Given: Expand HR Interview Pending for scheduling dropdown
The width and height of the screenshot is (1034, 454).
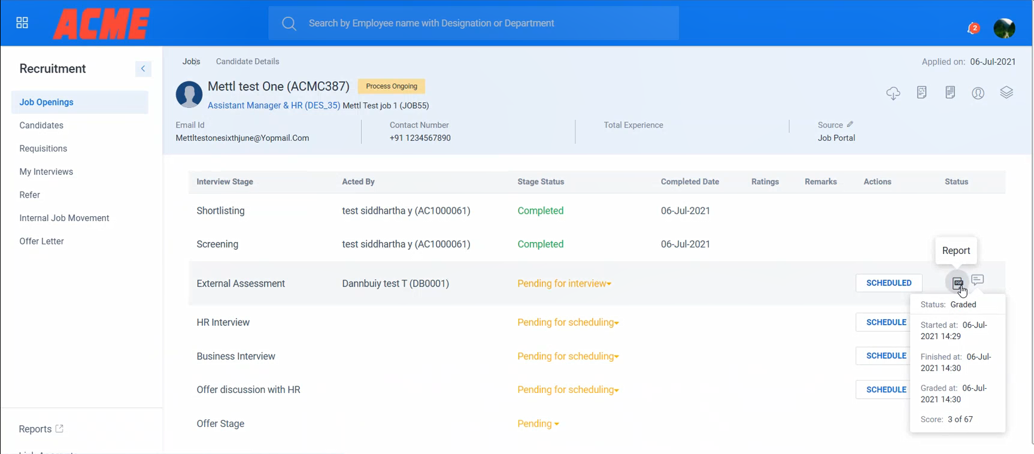Looking at the screenshot, I should [x=568, y=322].
